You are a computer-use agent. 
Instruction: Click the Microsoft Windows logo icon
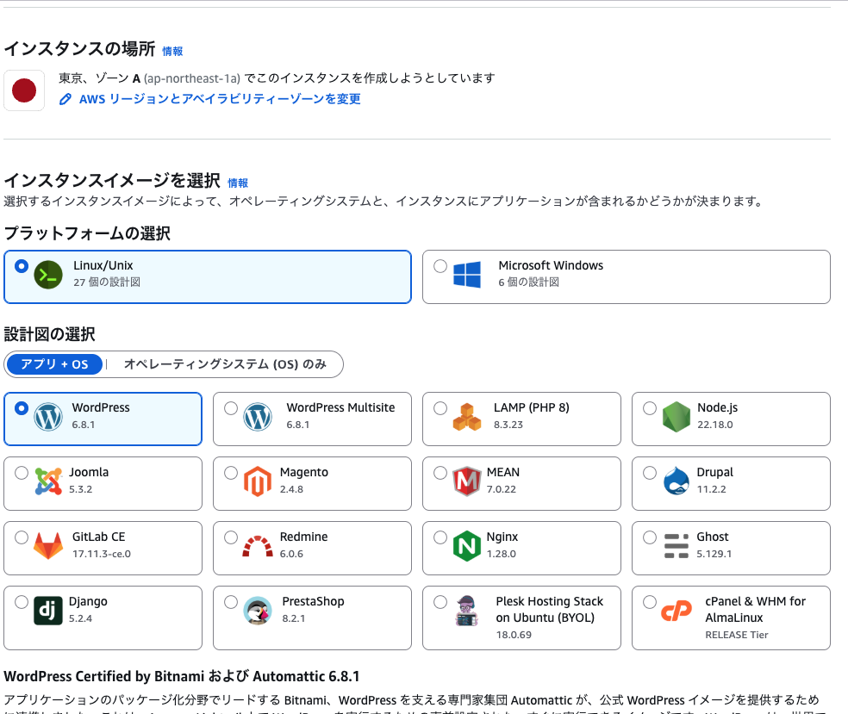pyautogui.click(x=467, y=275)
